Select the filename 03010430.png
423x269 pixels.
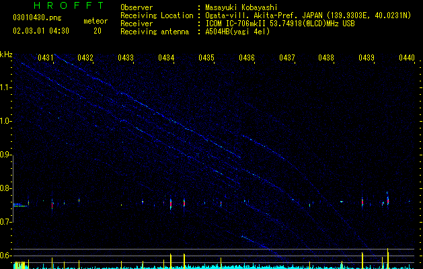coord(37,17)
